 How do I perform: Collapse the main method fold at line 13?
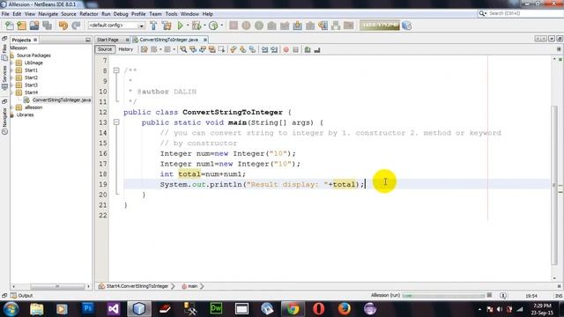click(116, 122)
